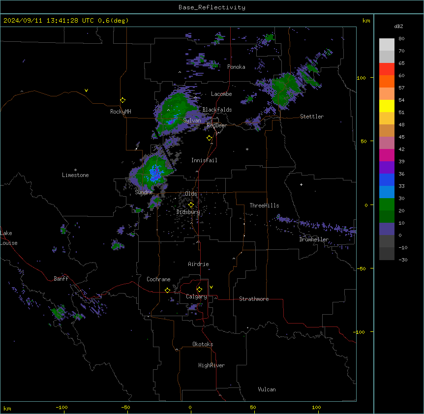Select the magenta 42 dBZ legend color
Screen dimensions: 424x414
[387, 155]
